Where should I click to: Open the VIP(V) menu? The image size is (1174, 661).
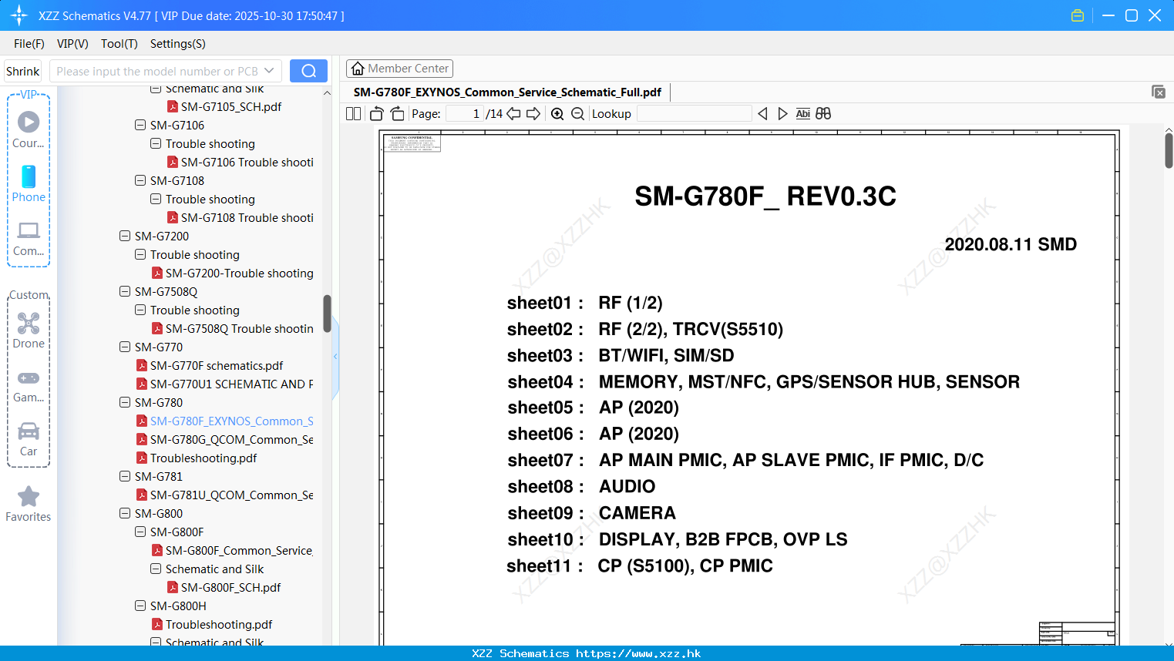tap(72, 44)
